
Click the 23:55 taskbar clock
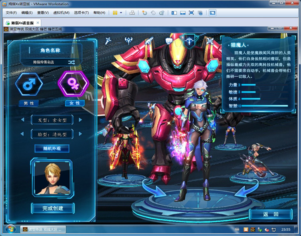tap(286, 230)
